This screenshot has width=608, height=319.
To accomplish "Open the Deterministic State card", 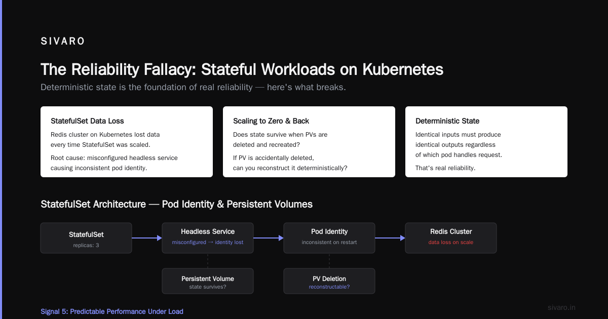I will point(486,142).
